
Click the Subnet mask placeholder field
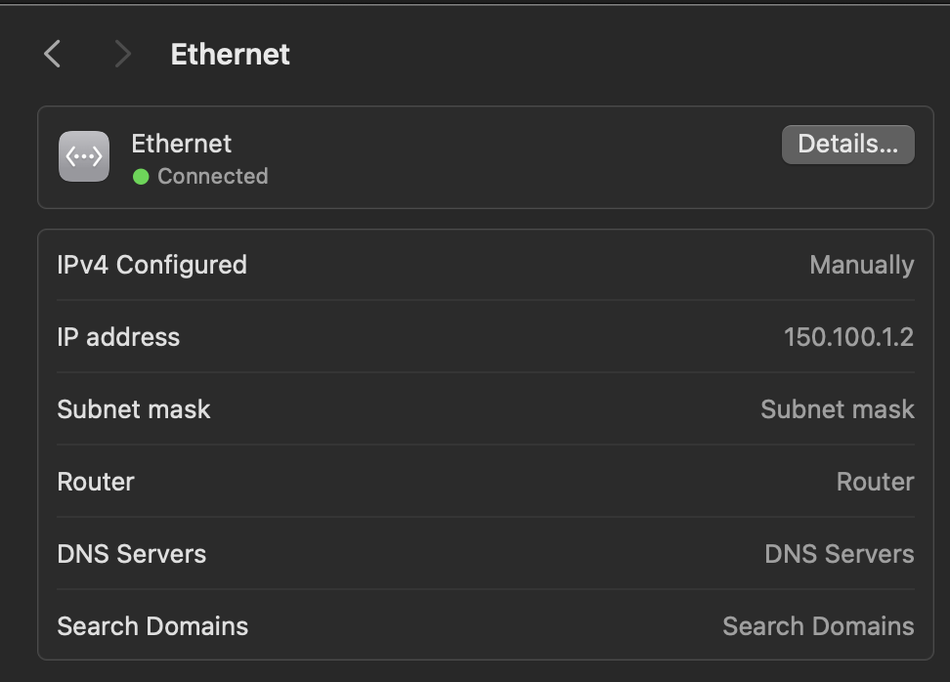pos(838,409)
